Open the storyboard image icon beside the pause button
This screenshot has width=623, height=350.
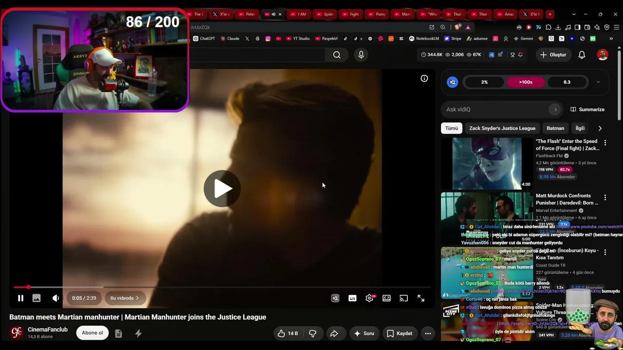[x=37, y=298]
